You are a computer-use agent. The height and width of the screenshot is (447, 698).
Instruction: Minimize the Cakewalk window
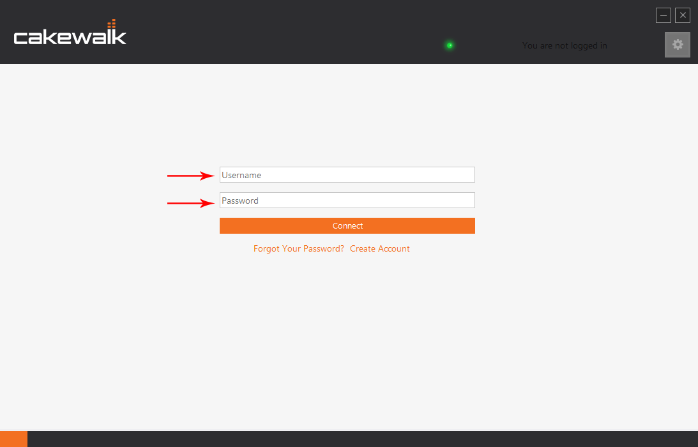[x=663, y=15]
